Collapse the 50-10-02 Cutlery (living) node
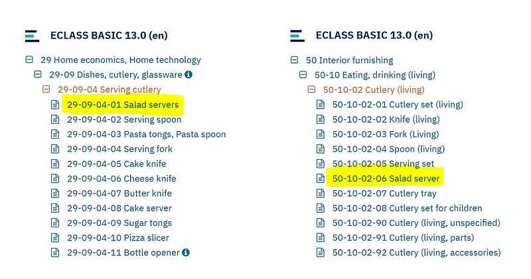The image size is (531, 279). coord(312,89)
